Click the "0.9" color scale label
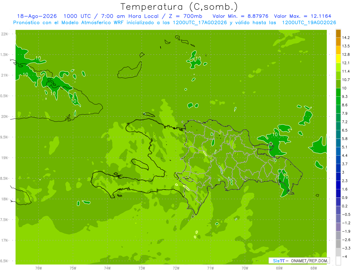Viewport: 352px width, 272px height. point(345,198)
